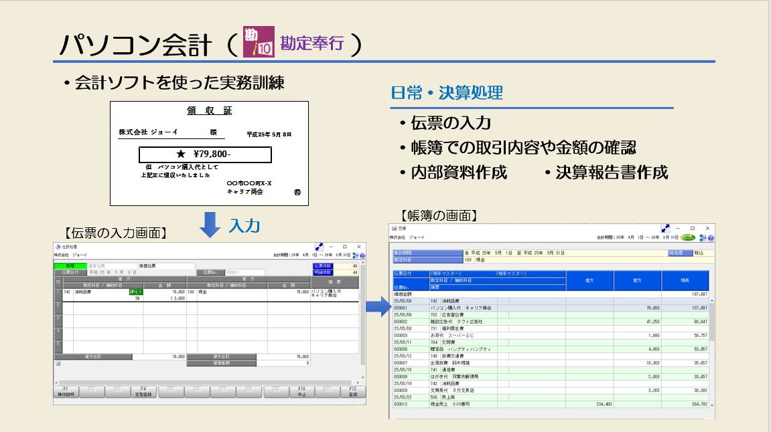Click the green 課仕入 tax category tag
771x432 pixels.
pyautogui.click(x=136, y=292)
